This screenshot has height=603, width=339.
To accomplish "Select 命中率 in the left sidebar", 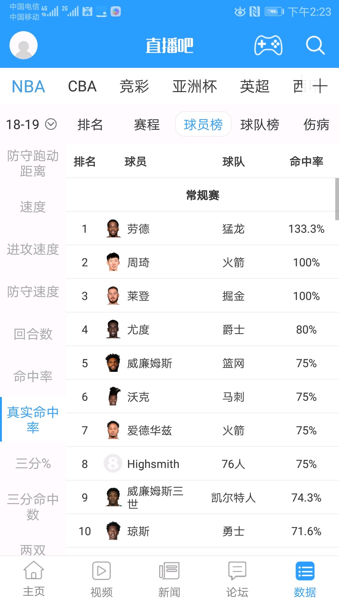I will point(33,376).
